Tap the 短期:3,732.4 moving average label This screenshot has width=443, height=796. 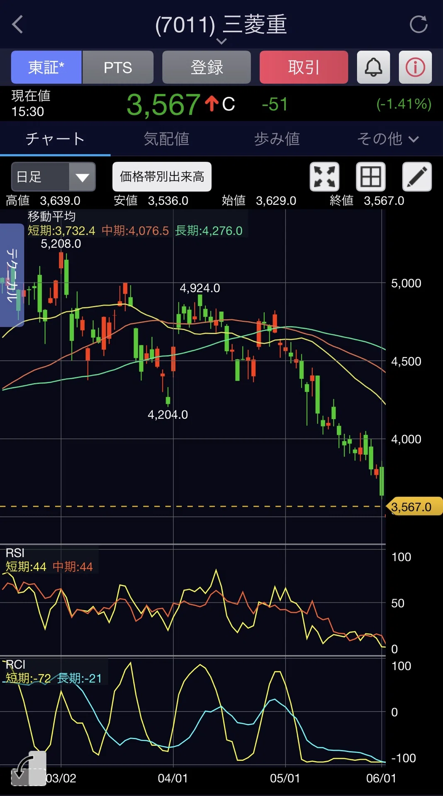coord(61,231)
